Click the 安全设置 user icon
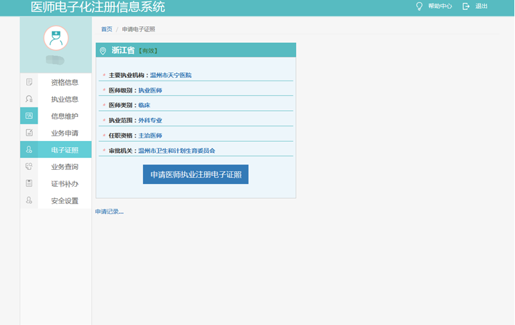The height and width of the screenshot is (325, 515). (29, 200)
